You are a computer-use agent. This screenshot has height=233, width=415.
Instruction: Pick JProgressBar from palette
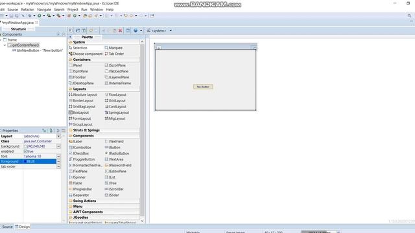pyautogui.click(x=80, y=189)
